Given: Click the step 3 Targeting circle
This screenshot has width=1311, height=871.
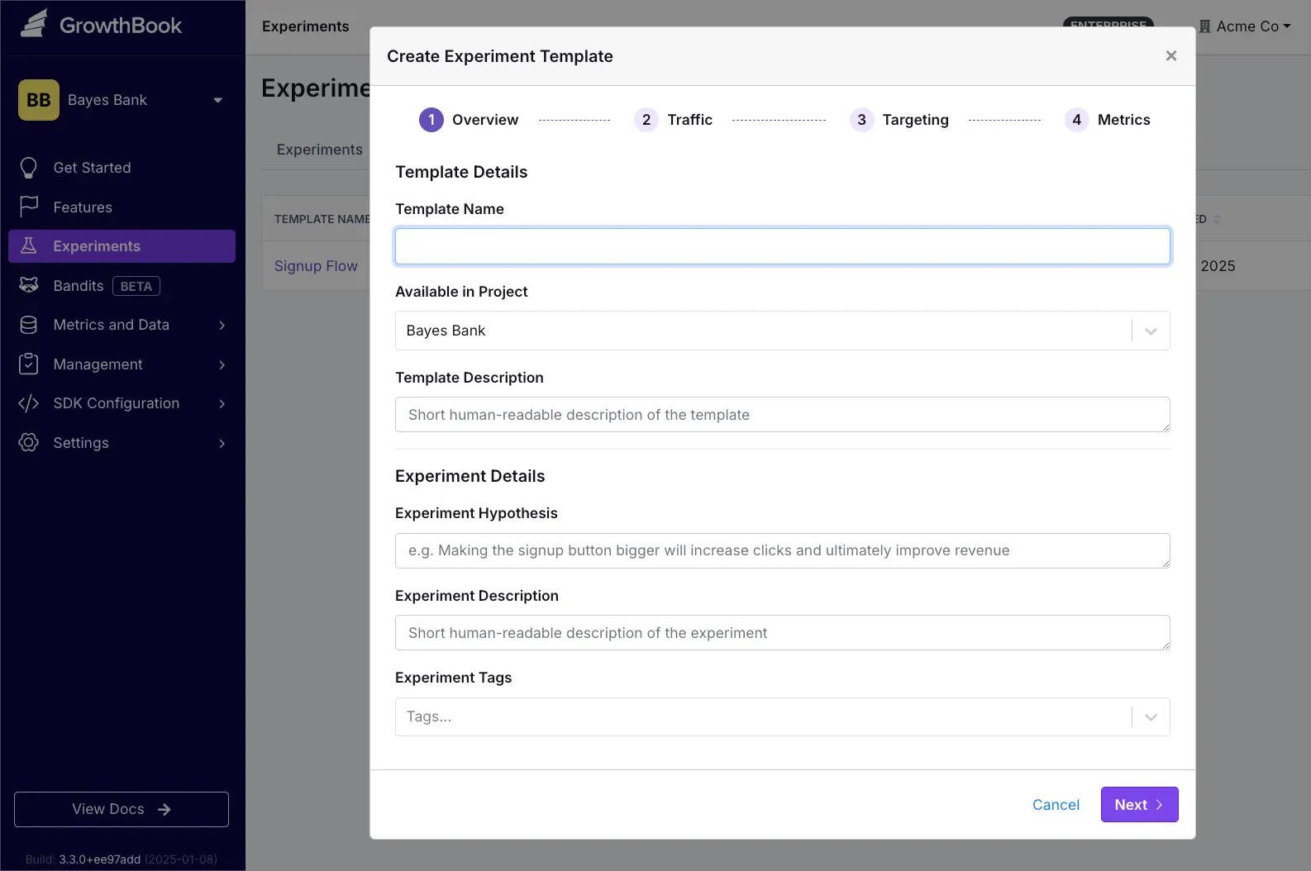Looking at the screenshot, I should (861, 120).
